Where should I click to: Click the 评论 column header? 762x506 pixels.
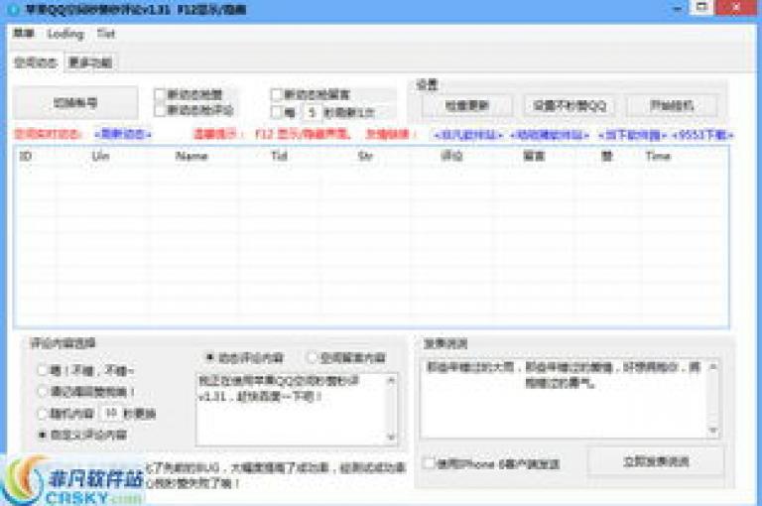[x=451, y=156]
